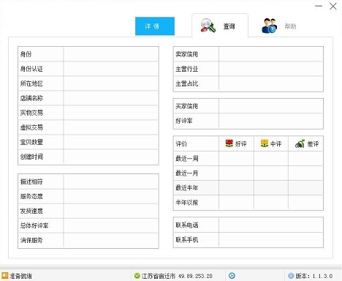Click the yellow flower 中评 icon
The height and width of the screenshot is (281, 342).
click(265, 143)
